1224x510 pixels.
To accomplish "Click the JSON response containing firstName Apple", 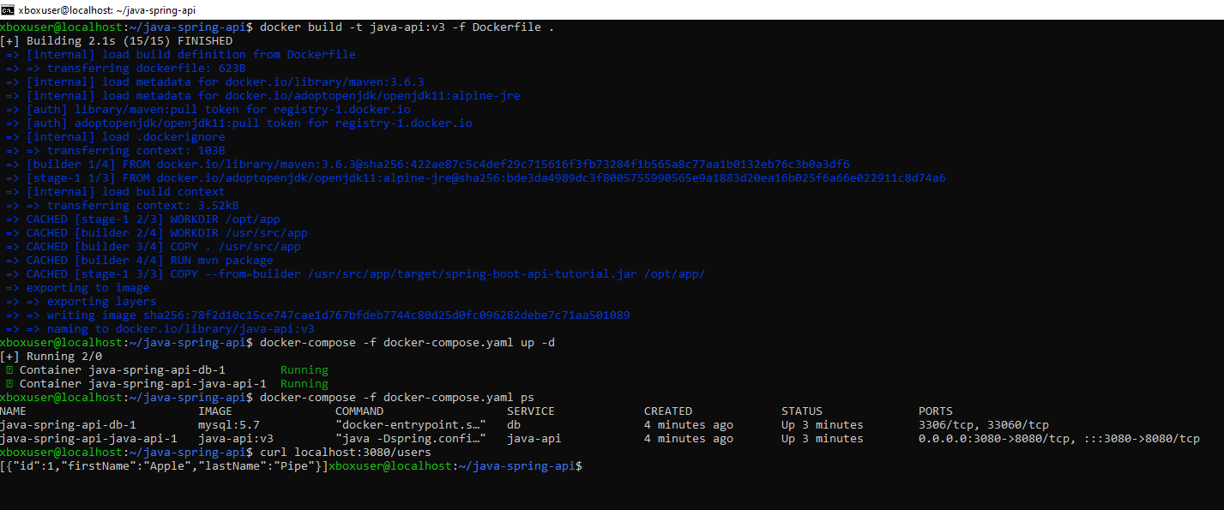I will point(164,466).
